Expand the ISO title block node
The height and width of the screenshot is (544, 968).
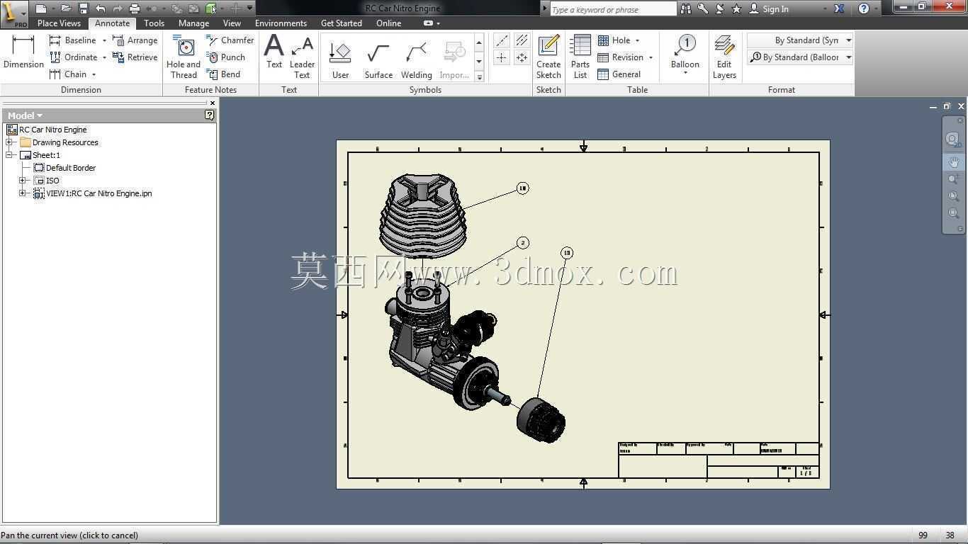(x=23, y=181)
